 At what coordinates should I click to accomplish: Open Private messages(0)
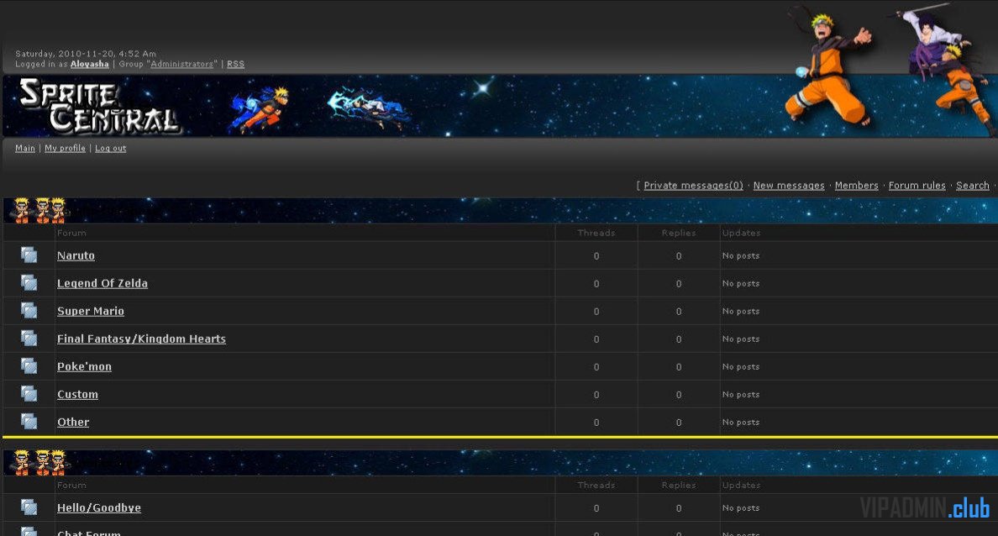(x=693, y=186)
